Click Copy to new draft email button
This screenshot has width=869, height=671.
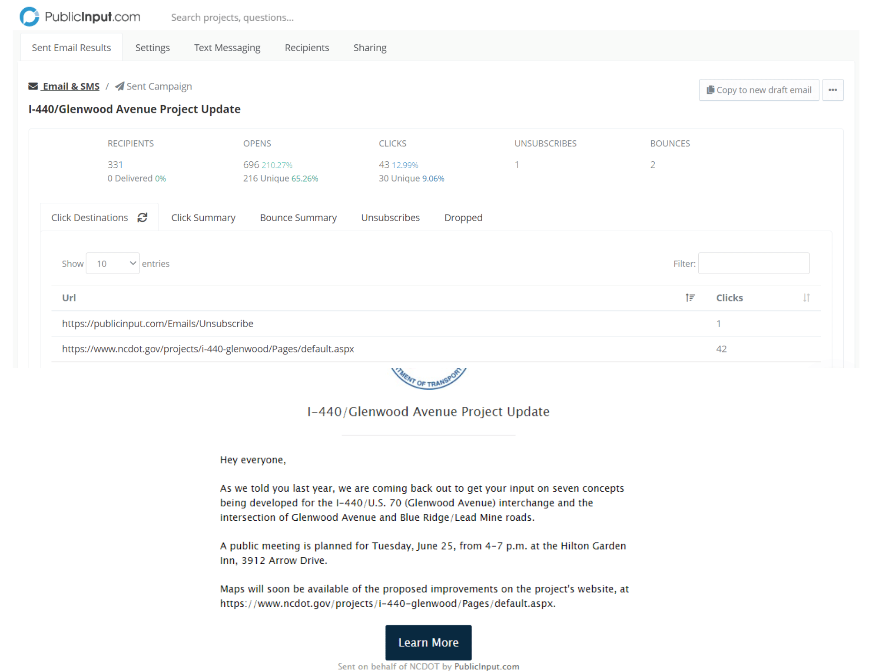point(759,90)
